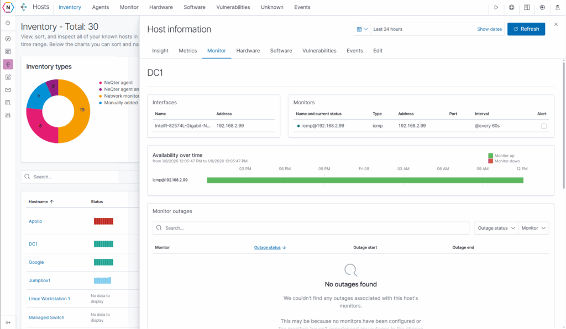Click the Monitor outages search field
Viewport: 566px width, 329px height.
(x=312, y=228)
